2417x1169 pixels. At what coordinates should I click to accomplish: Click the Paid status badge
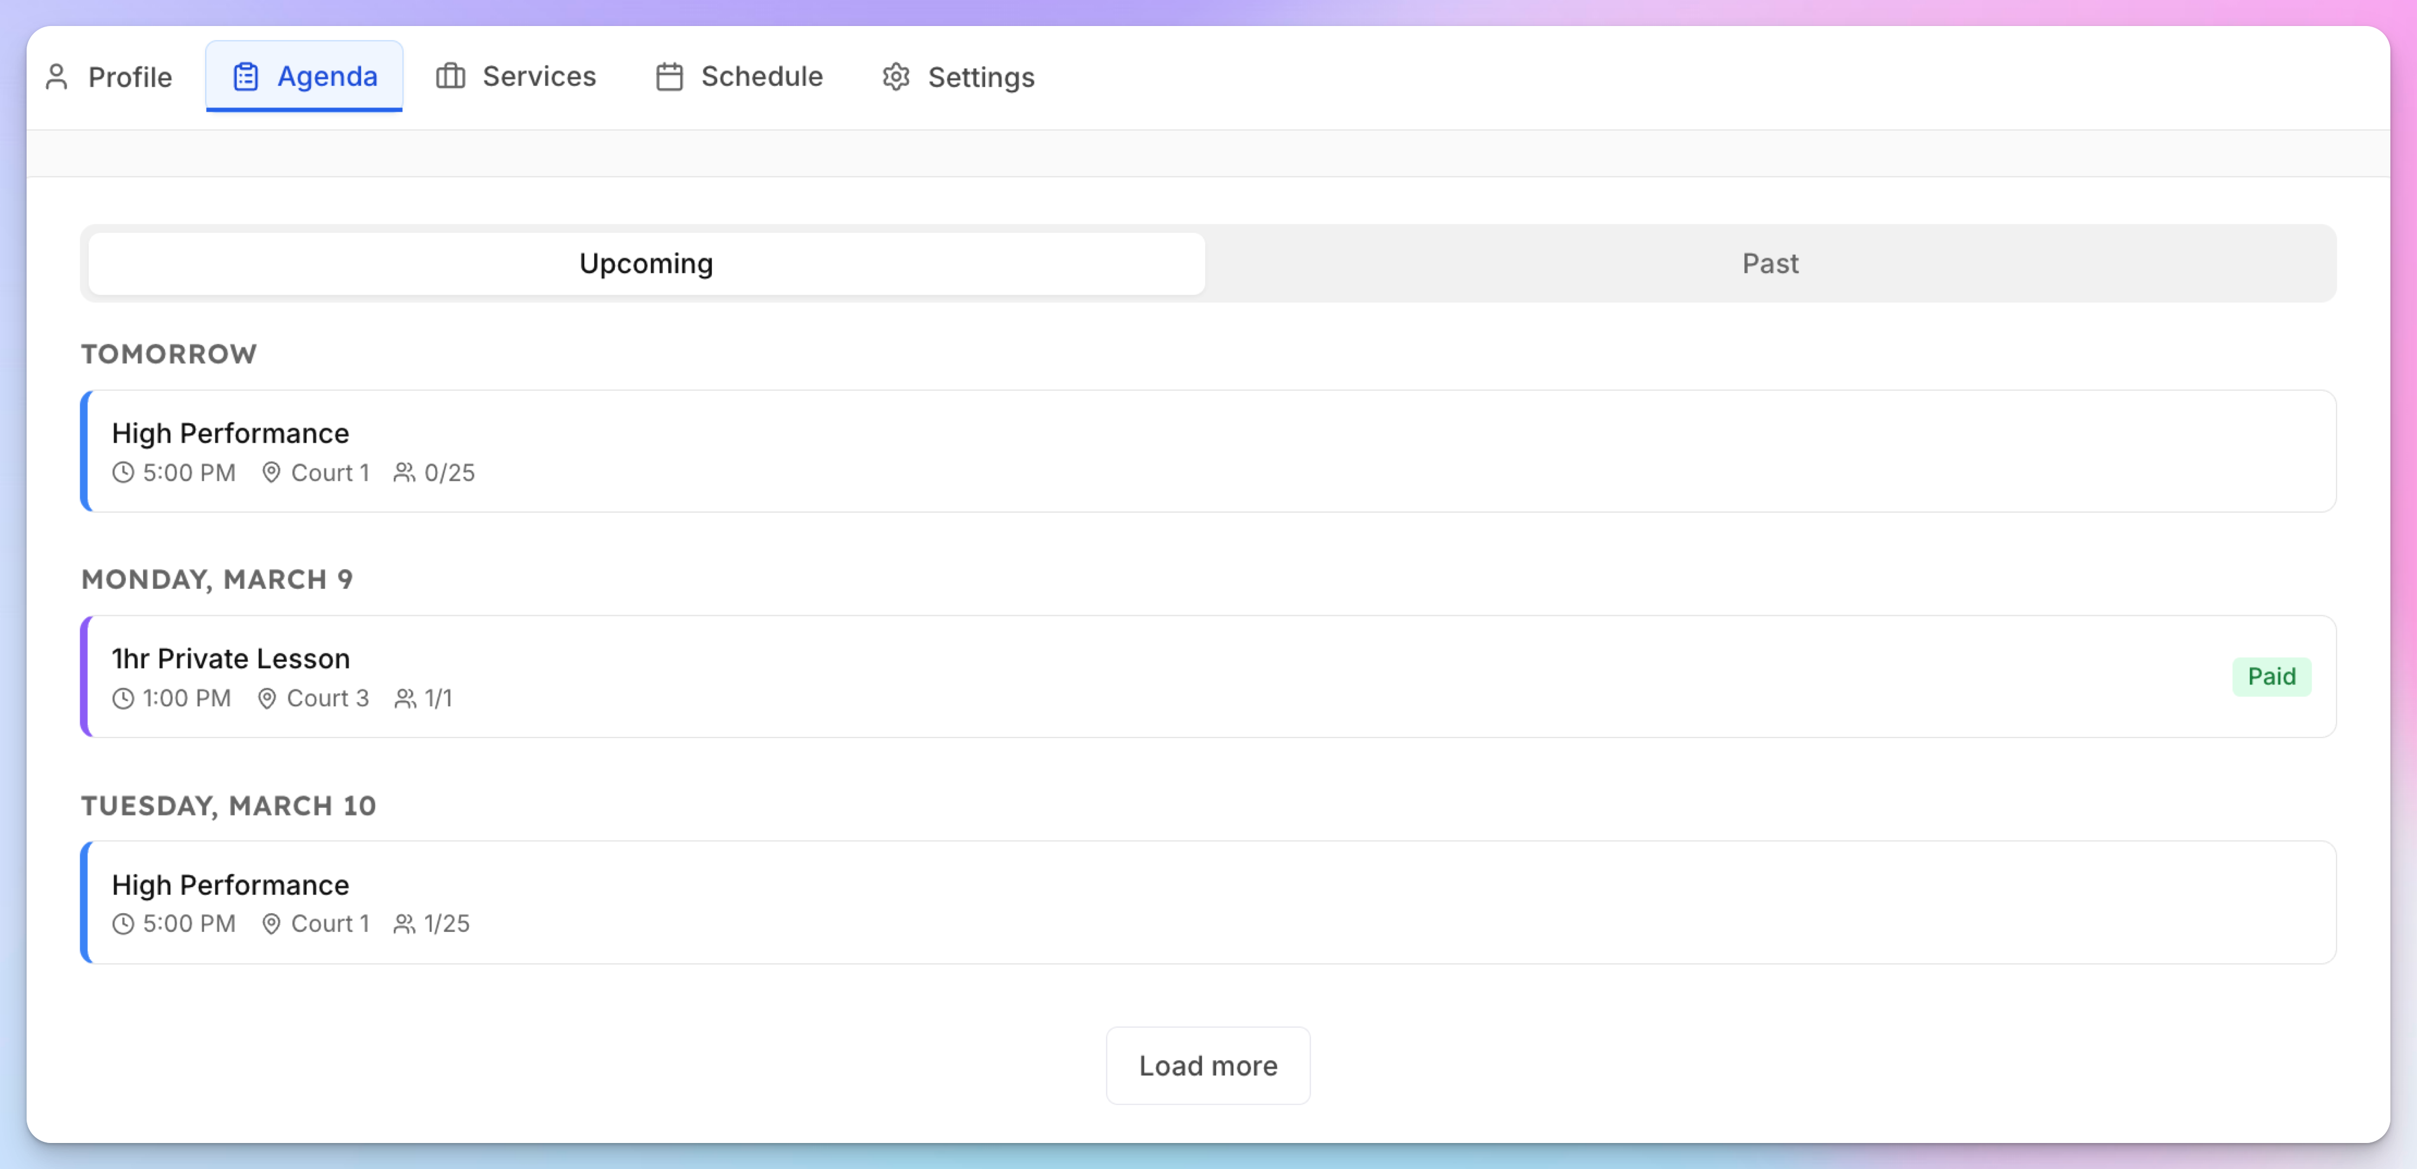[2272, 677]
